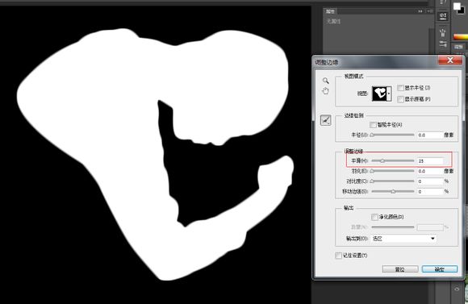
Task: Click the color spectrum ramp
Action: [x=460, y=37]
